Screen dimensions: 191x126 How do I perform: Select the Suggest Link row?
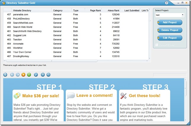pos(76,35)
